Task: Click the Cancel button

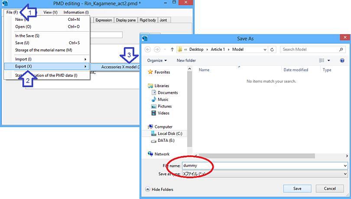Action: [330, 189]
